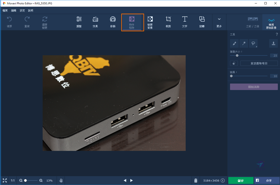
Task: Select the magic wand tool
Action: [x=244, y=43]
